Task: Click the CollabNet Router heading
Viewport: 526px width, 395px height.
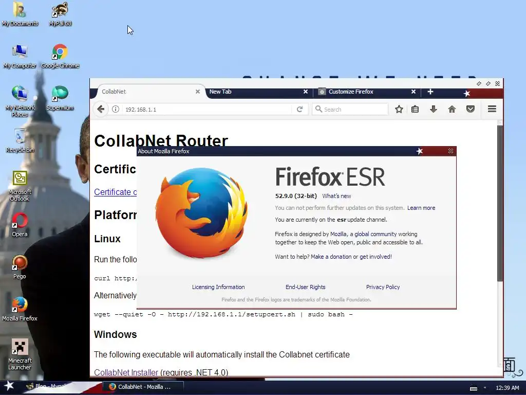Action: tap(161, 141)
